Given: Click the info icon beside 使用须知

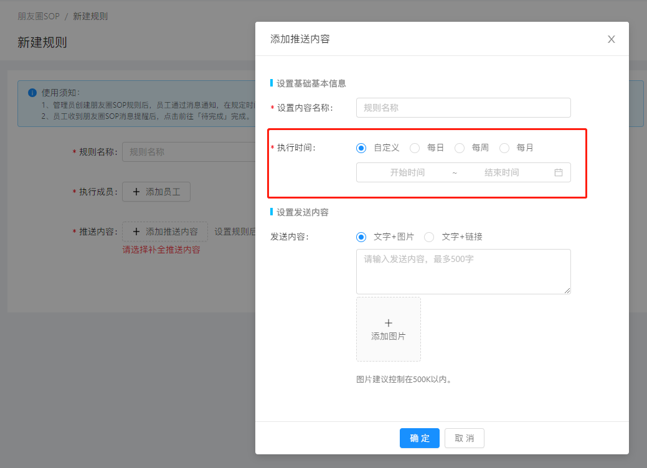Looking at the screenshot, I should [32, 93].
